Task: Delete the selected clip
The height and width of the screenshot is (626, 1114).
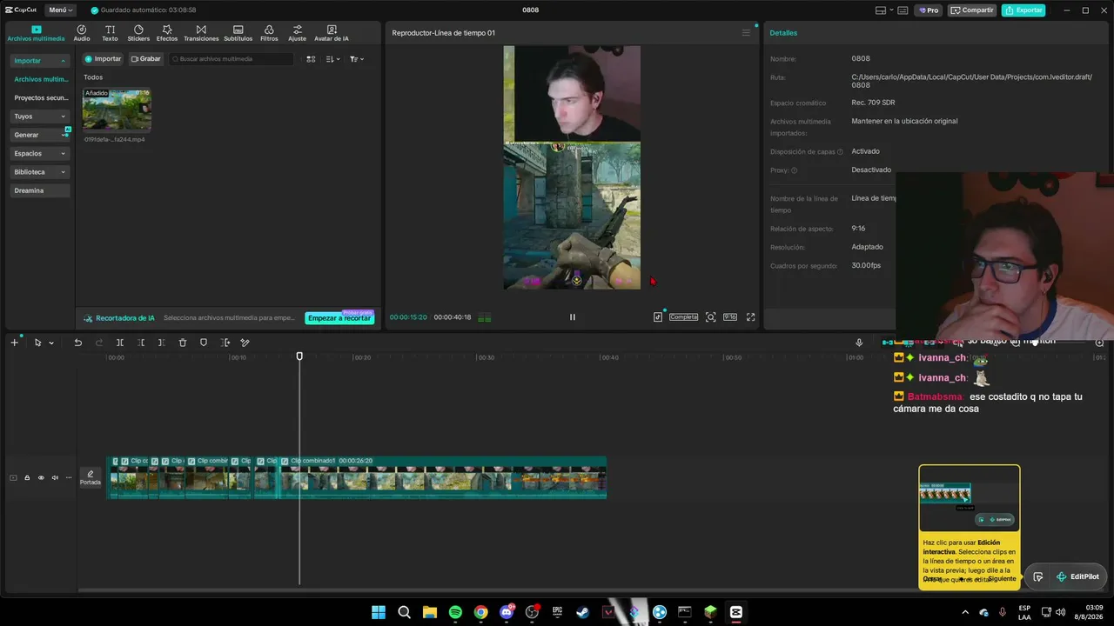Action: click(x=183, y=343)
